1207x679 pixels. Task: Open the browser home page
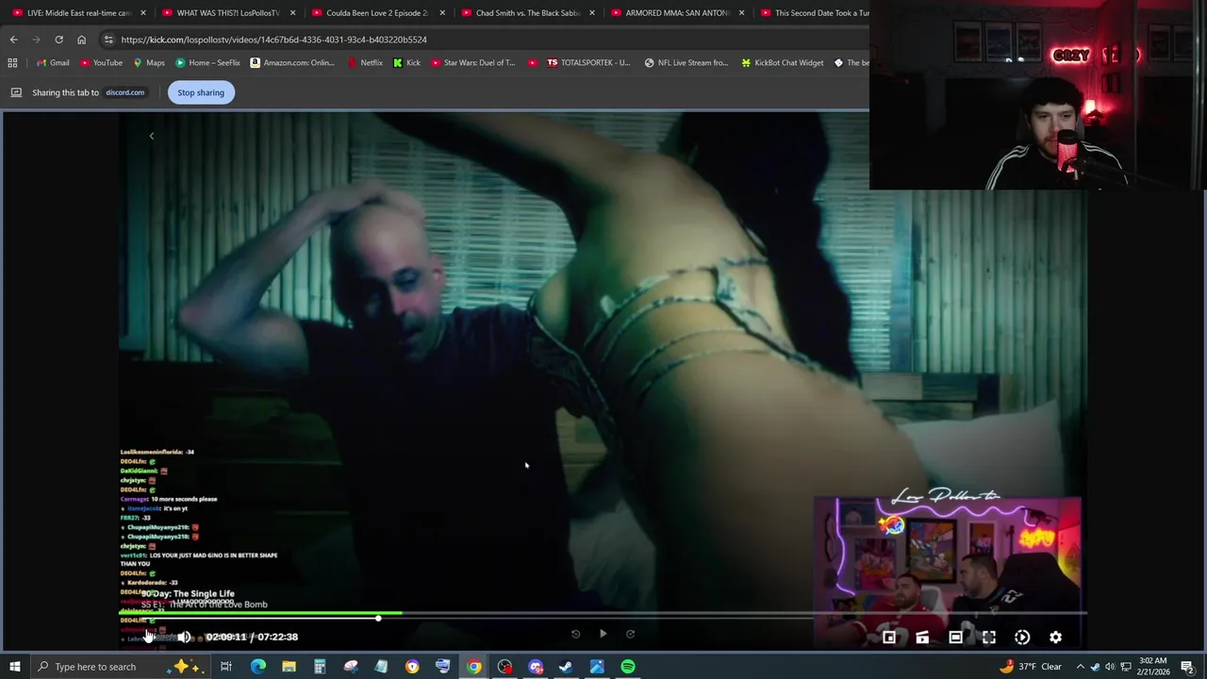pyautogui.click(x=81, y=40)
